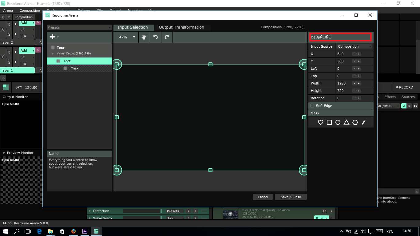
Task: Click the redo arrow icon
Action: tap(167, 37)
